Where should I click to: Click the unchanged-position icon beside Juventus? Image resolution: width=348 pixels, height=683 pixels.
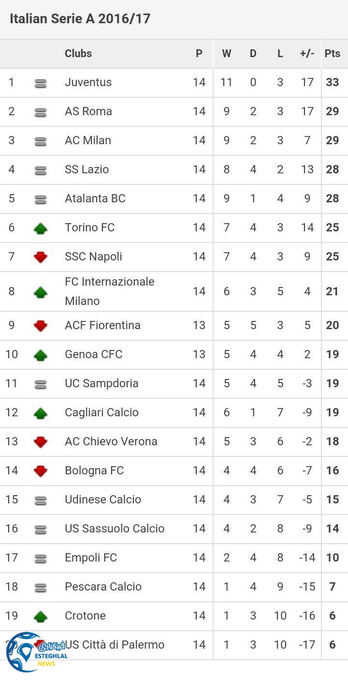click(x=41, y=83)
